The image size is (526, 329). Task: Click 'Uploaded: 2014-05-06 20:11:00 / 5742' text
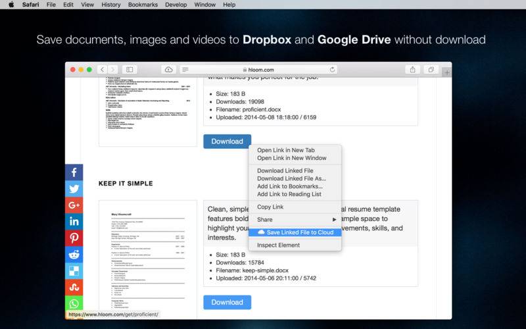pyautogui.click(x=266, y=278)
